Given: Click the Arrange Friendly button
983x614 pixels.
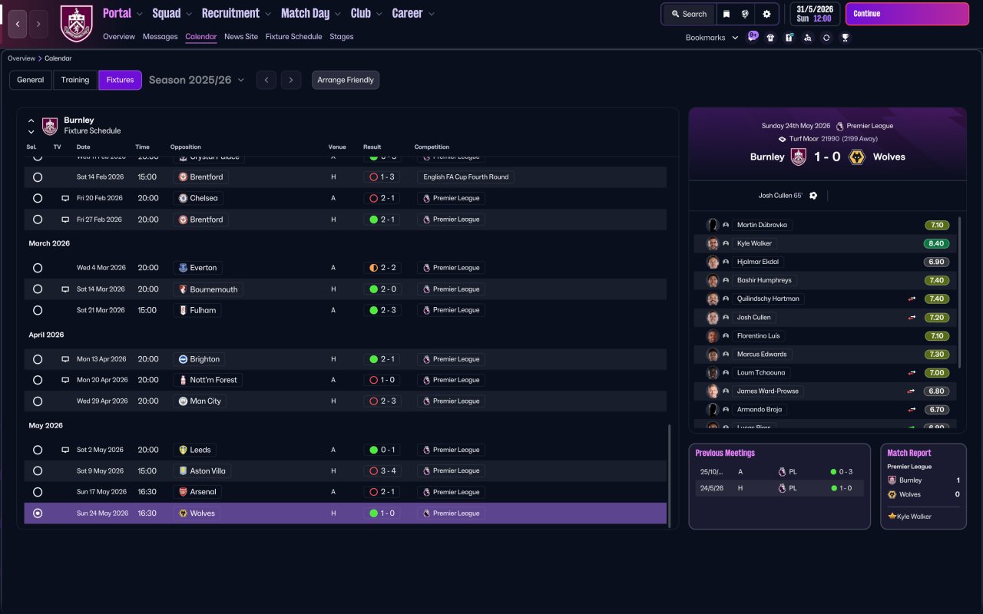Looking at the screenshot, I should pos(346,80).
